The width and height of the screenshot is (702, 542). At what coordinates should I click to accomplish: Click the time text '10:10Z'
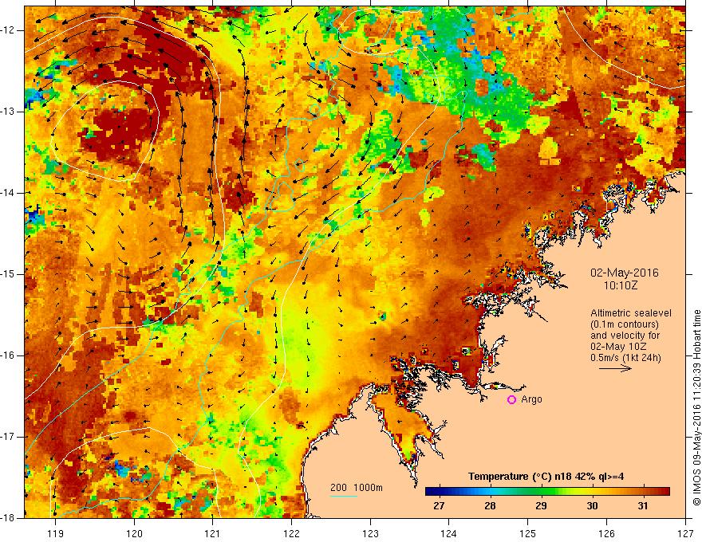(x=620, y=285)
